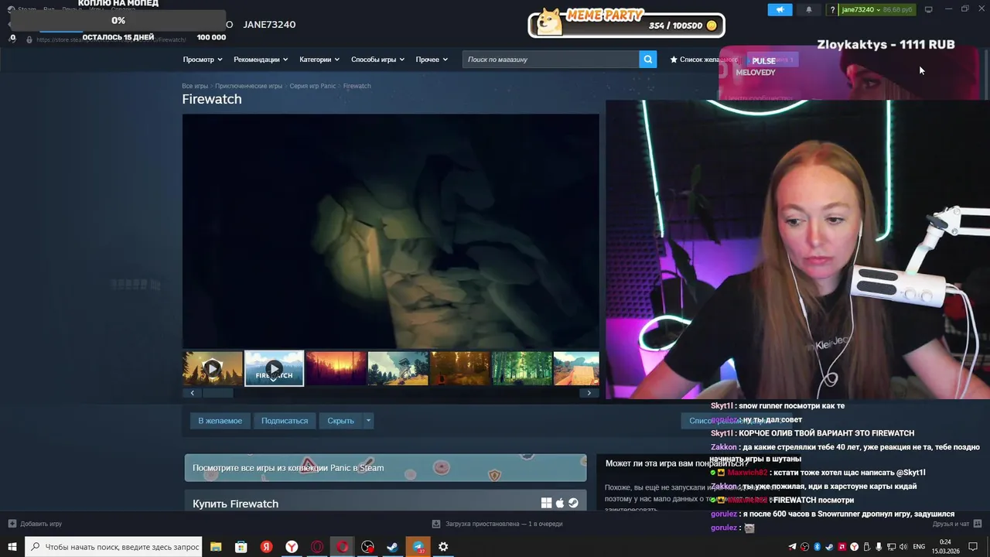Open Microsoft Store taskbar icon
Image resolution: width=990 pixels, height=557 pixels.
[241, 547]
